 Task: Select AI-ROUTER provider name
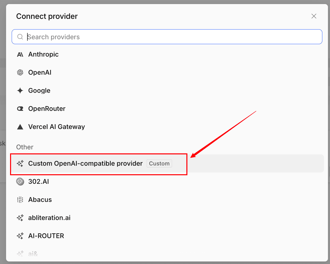pos(46,236)
